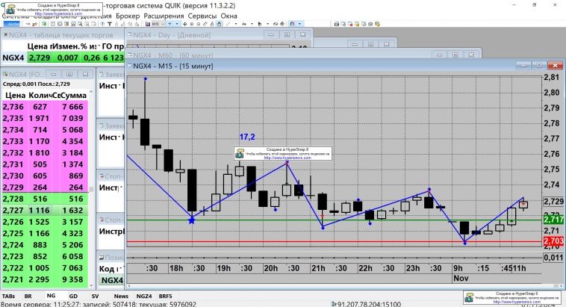Click the NGX4 order book window icon
Viewport: 566px width, 307px height.
click(5, 74)
